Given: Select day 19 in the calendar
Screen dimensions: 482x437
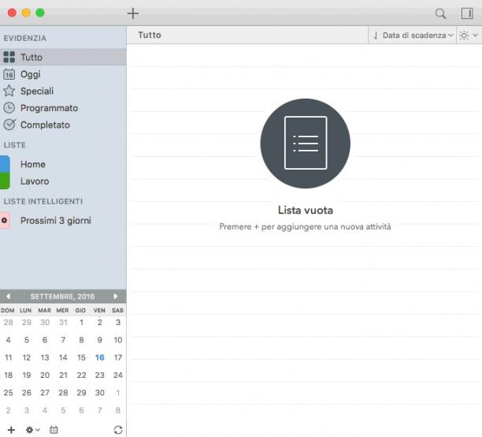Looking at the screenshot, I should (x=27, y=375).
